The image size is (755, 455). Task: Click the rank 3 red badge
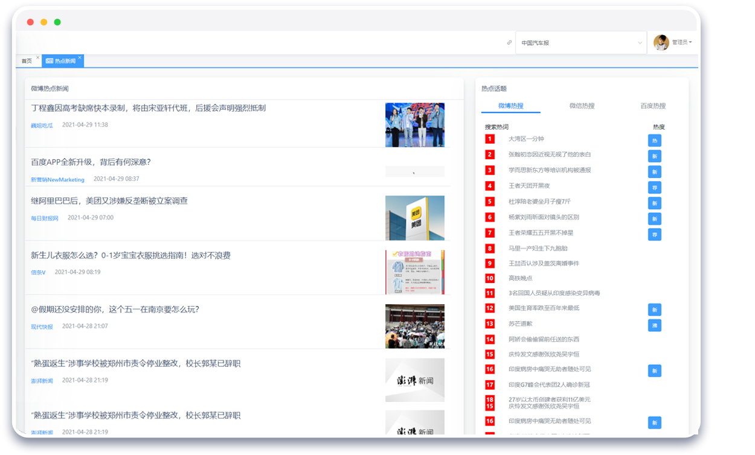tap(490, 170)
